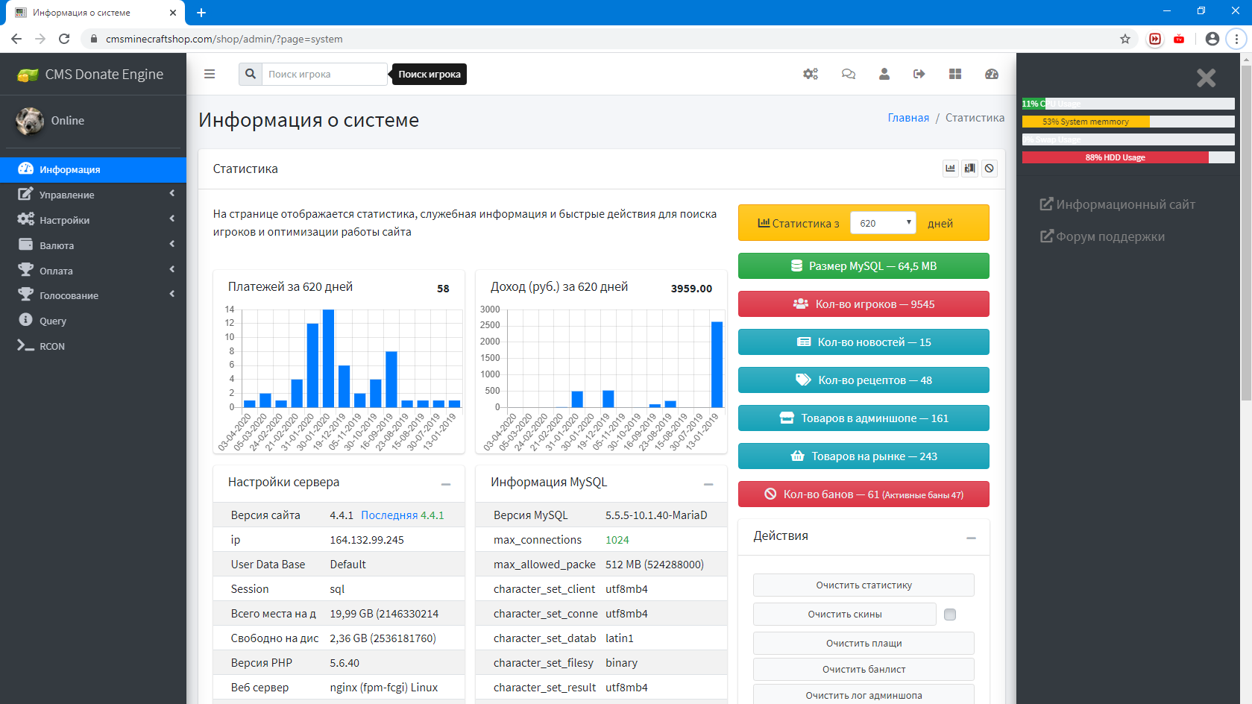Close the dark system usage side panel

click(1206, 78)
